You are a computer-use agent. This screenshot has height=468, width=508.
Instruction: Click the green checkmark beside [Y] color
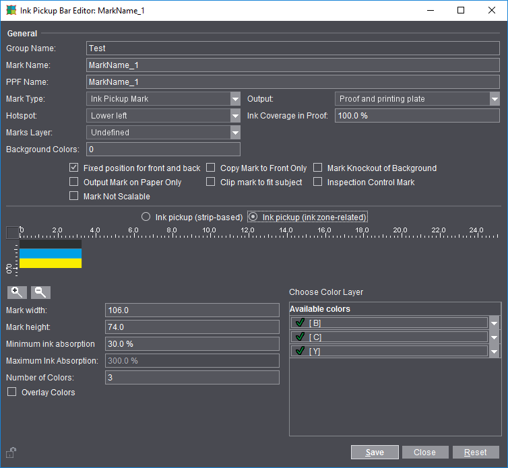coord(300,351)
